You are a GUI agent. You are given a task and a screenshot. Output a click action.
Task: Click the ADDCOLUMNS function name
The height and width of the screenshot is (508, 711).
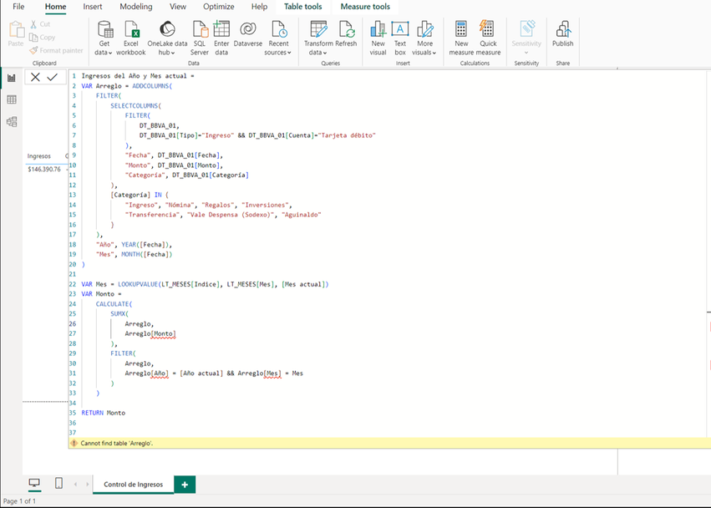tap(150, 86)
